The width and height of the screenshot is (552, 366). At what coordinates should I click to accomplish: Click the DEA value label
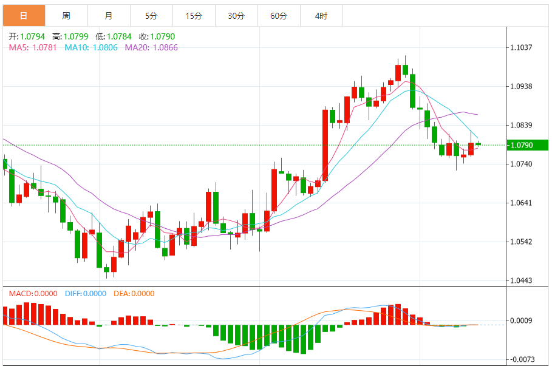(x=134, y=294)
